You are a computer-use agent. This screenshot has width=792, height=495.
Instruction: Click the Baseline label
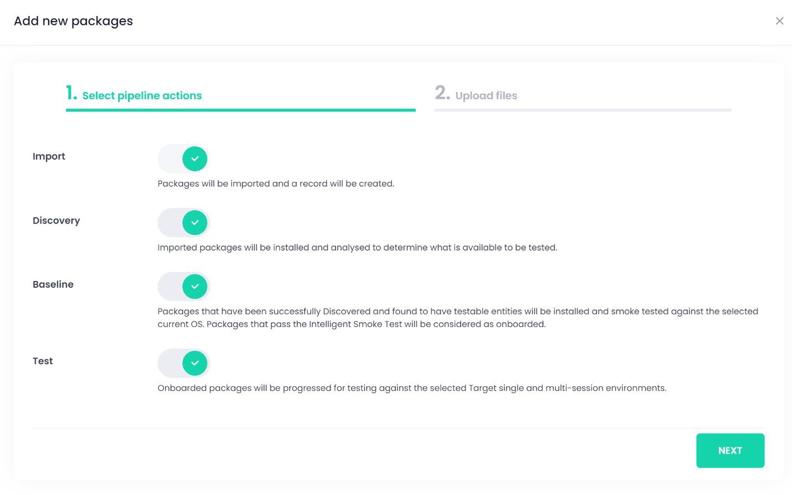pos(53,284)
